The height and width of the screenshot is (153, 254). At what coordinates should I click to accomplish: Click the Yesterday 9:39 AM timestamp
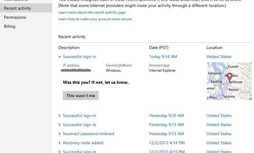pyautogui.click(x=166, y=116)
